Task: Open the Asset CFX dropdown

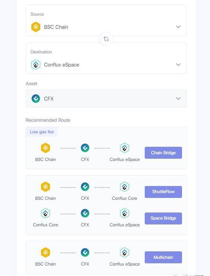Action: (106, 99)
